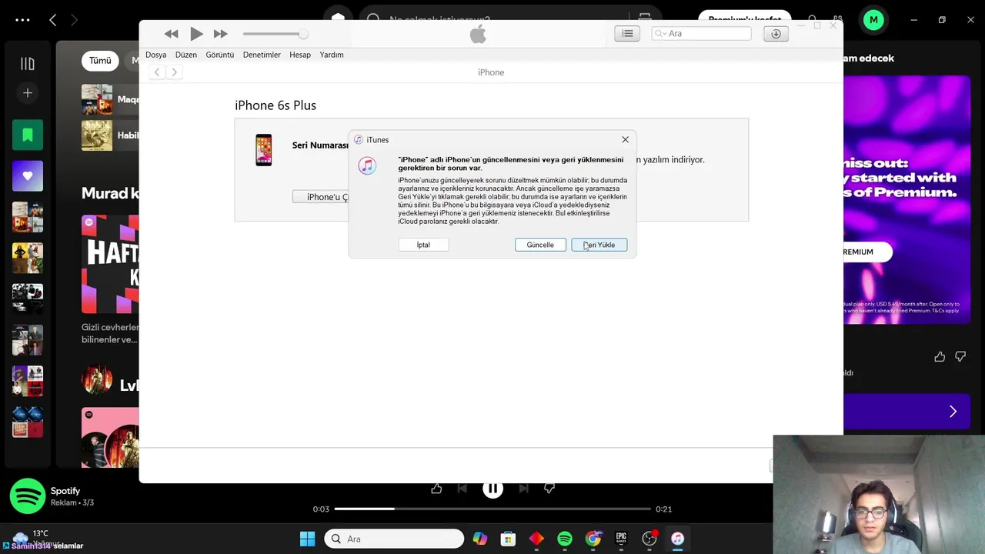Open the Hesap menu
985x554 pixels.
[300, 55]
